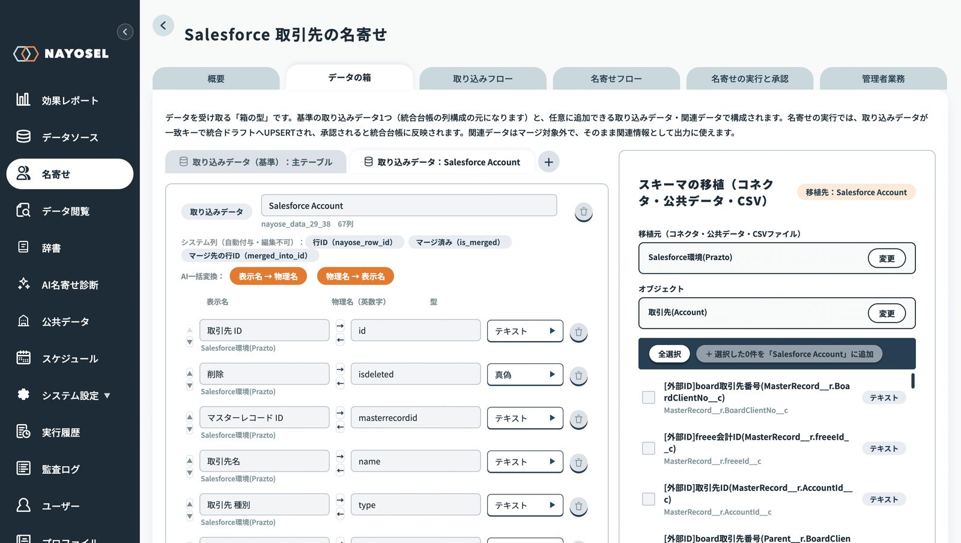Open the 取り込みデータ:Salesforce Account tab
Screen dimensions: 961x543
pos(442,162)
